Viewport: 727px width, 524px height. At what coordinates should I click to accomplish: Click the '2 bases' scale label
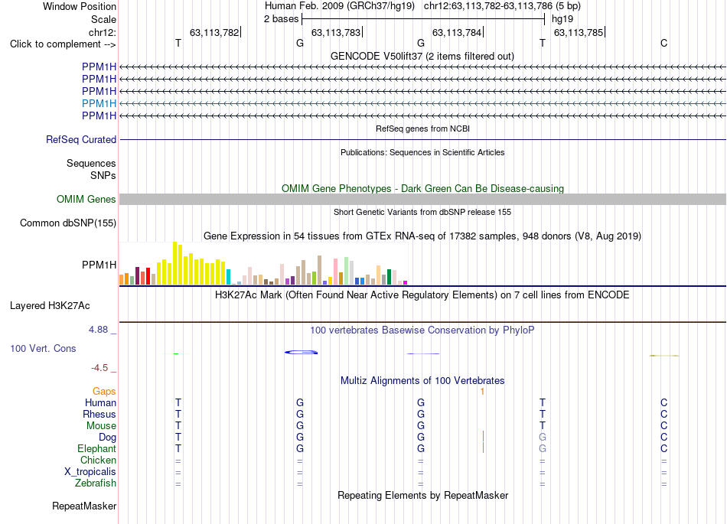281,19
